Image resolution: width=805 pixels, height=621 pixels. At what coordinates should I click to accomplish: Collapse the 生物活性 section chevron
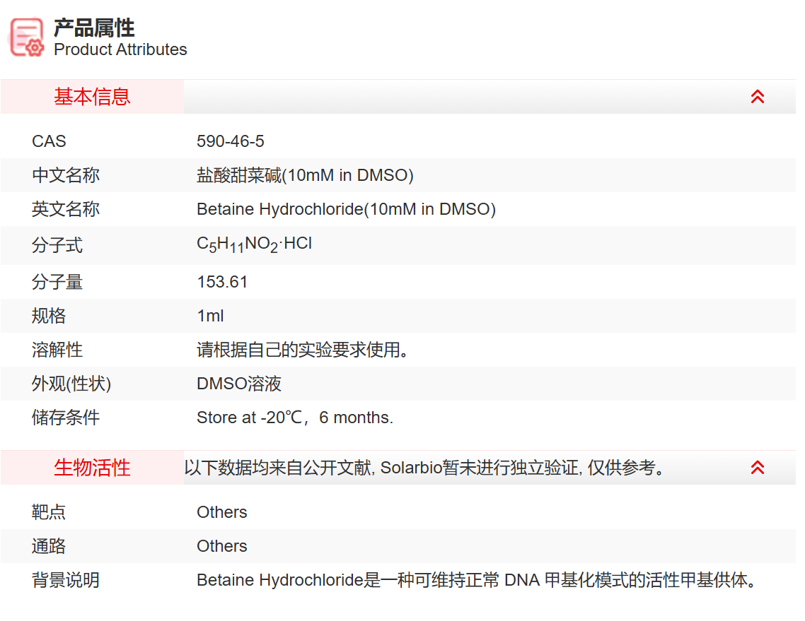pyautogui.click(x=757, y=468)
